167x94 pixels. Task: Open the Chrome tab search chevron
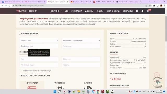coord(150,2)
